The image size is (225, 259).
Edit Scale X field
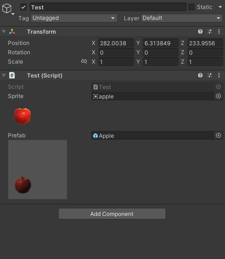[116, 62]
